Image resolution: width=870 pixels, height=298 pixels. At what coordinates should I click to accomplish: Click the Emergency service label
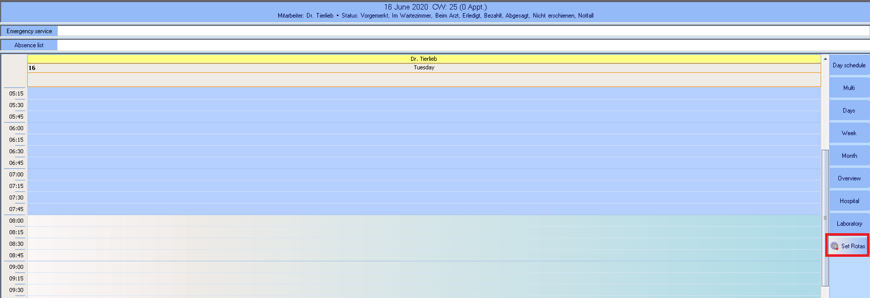29,31
